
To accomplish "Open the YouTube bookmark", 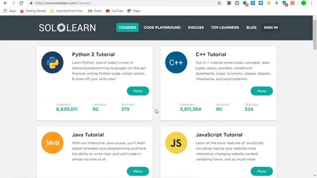I will 114,11.
